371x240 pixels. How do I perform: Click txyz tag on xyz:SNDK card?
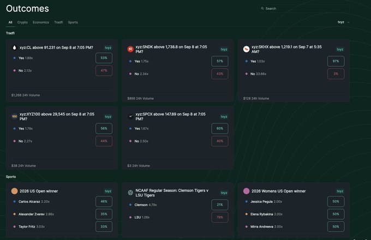click(x=224, y=50)
